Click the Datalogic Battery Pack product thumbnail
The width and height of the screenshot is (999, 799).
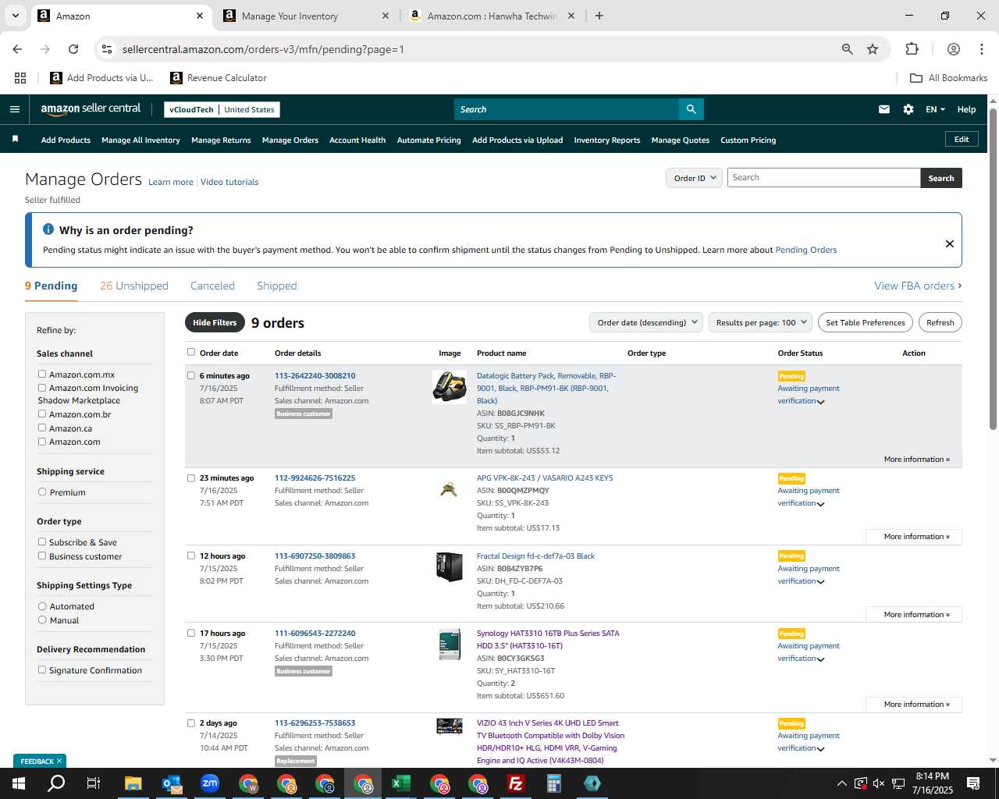[x=450, y=387]
